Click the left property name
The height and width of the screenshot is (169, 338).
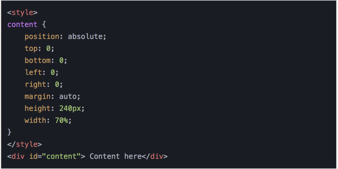point(33,72)
